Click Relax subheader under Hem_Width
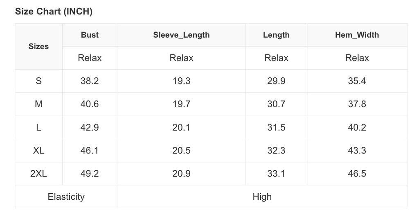 coord(357,58)
